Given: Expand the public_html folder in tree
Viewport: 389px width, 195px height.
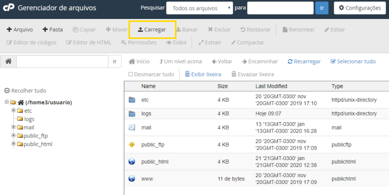Looking at the screenshot, I should click(x=13, y=144).
